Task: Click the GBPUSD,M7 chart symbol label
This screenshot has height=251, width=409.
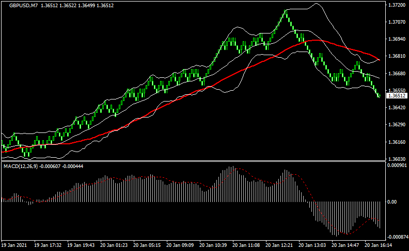Action: (24, 6)
